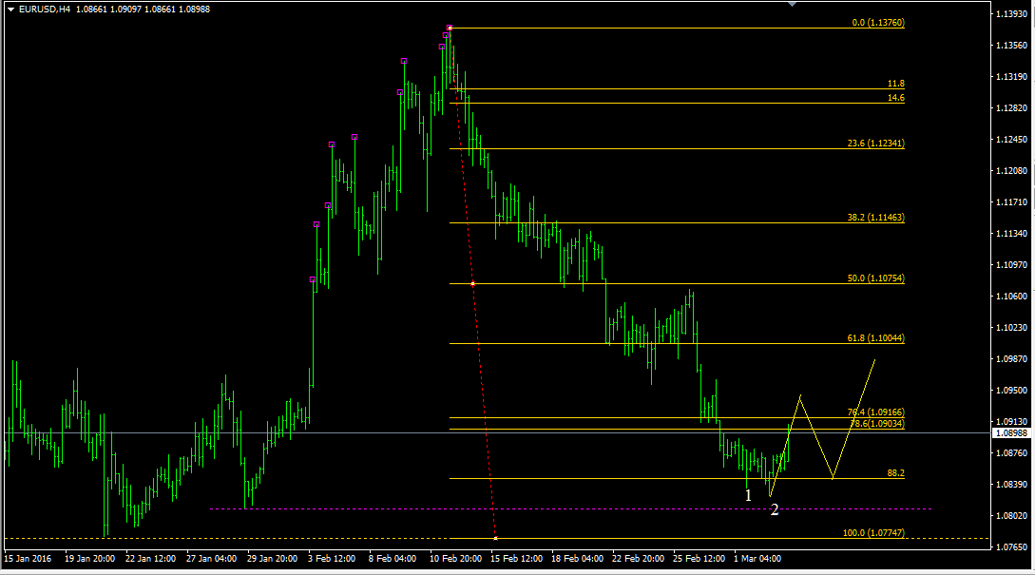Select the Fibonacci 61.8 (1.10044) level label

pos(876,338)
